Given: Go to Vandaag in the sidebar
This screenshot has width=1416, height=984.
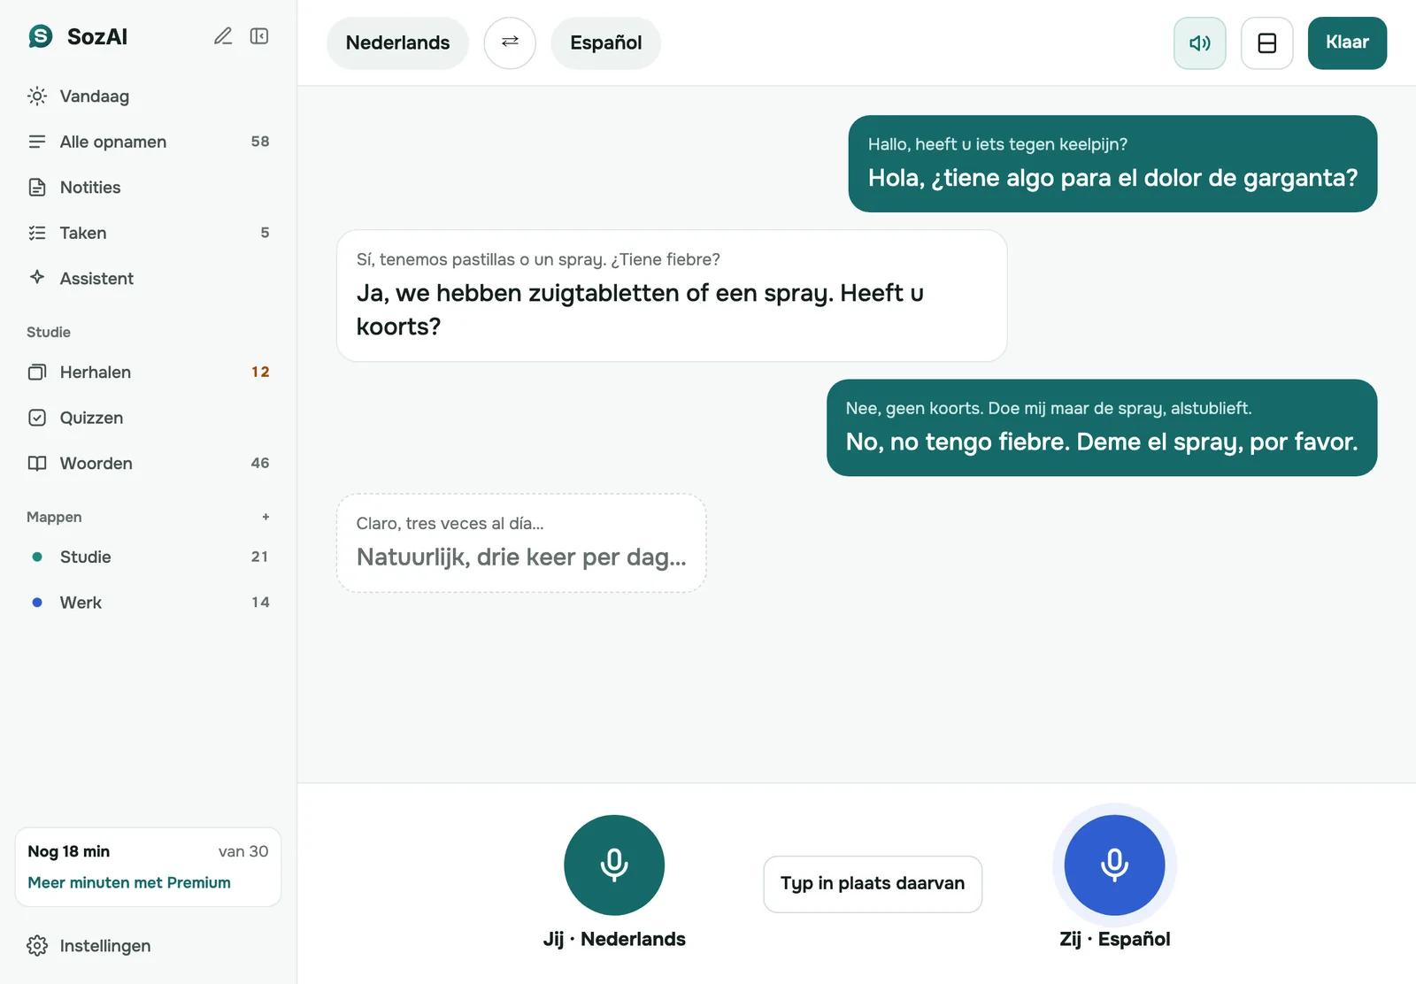Looking at the screenshot, I should pos(148,96).
